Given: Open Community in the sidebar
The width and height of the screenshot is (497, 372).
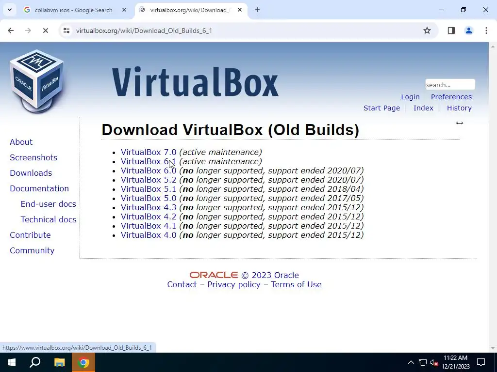Looking at the screenshot, I should tap(32, 250).
